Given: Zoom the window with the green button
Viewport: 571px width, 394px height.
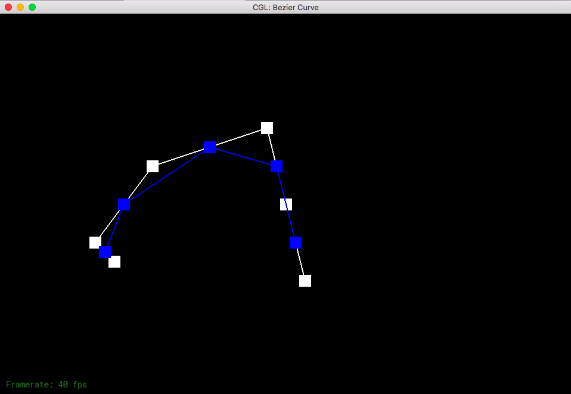Looking at the screenshot, I should [x=32, y=7].
